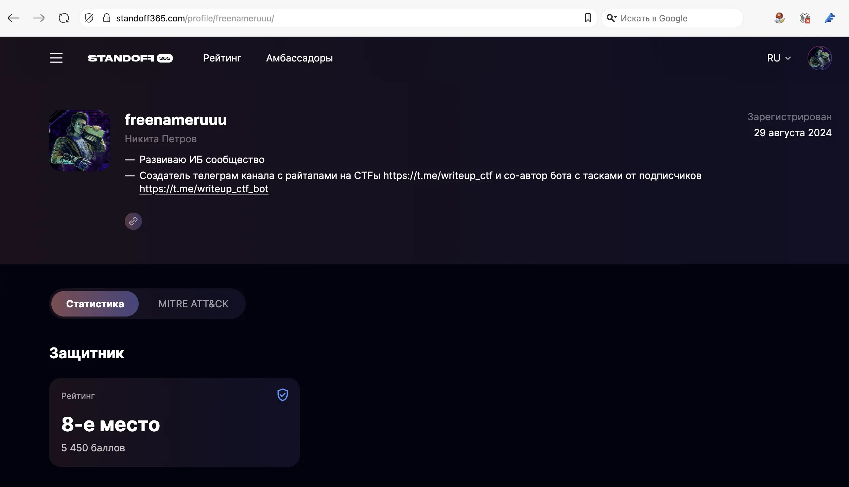Bookmark this page

coord(588,18)
